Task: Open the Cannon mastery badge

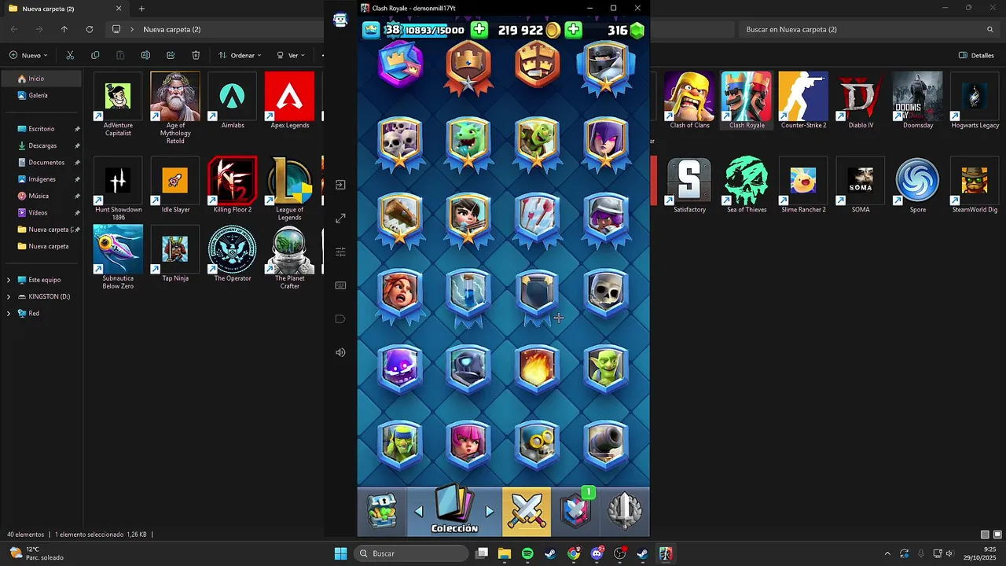Action: pos(606,445)
